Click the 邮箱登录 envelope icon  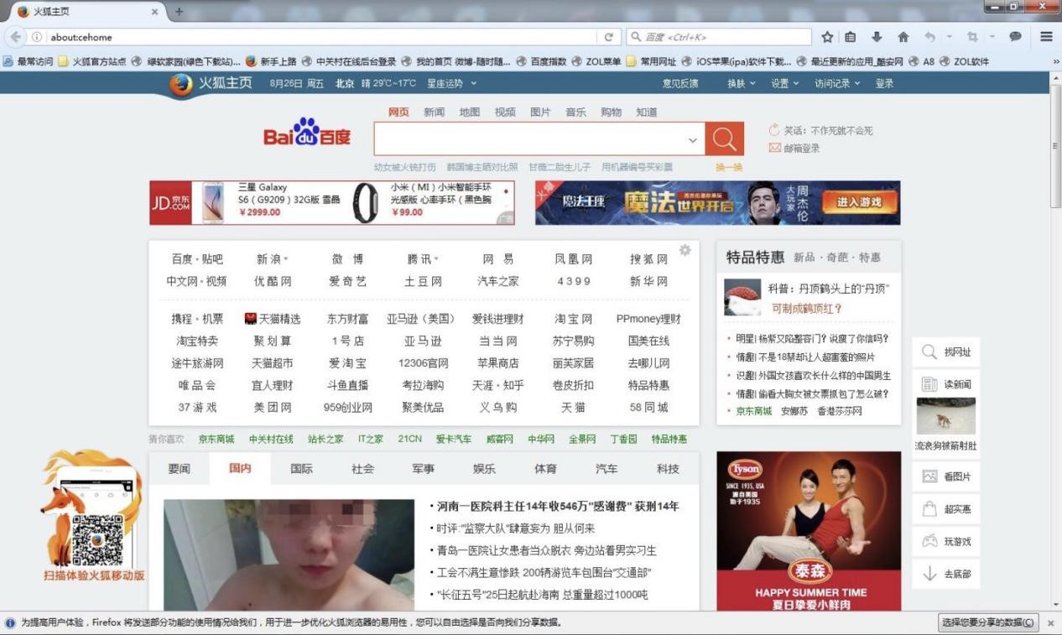(776, 148)
